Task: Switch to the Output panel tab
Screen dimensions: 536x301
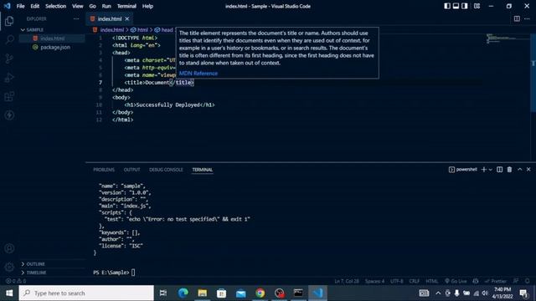Action: click(x=132, y=170)
